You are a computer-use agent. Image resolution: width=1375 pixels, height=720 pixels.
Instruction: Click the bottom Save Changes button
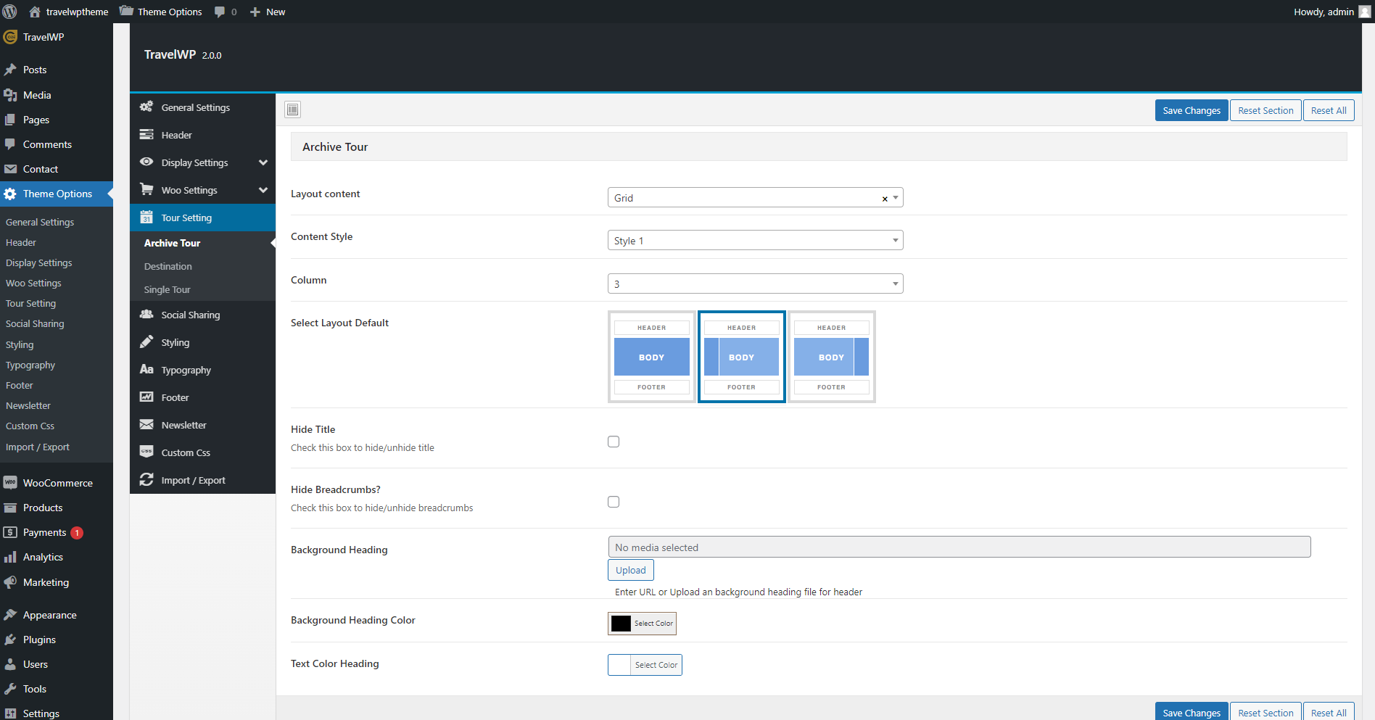tap(1192, 712)
